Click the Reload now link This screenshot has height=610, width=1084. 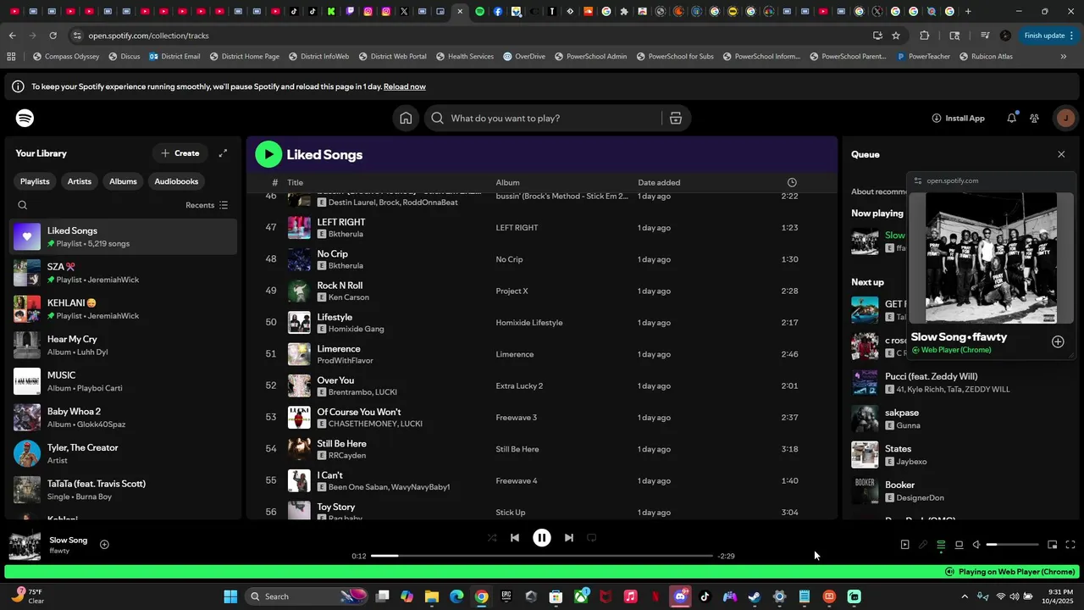405,86
